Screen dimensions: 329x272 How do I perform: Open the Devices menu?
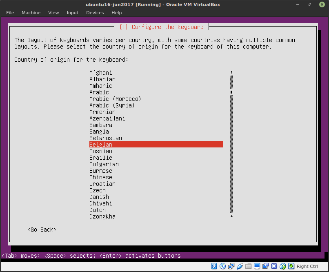95,13
